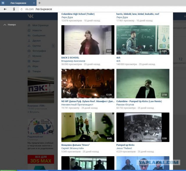Open author Сергей Эйзенштейн
The width and height of the screenshot is (186, 171).
point(72,148)
